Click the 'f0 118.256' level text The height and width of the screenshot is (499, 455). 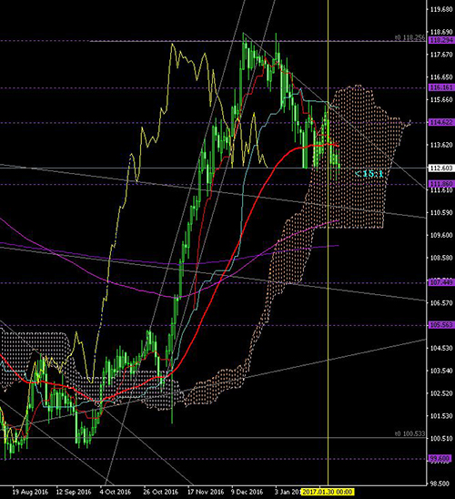click(x=409, y=37)
